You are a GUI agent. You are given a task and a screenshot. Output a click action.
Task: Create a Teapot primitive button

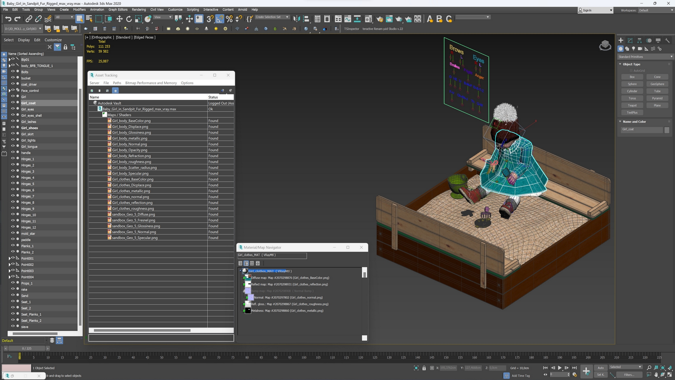point(632,105)
